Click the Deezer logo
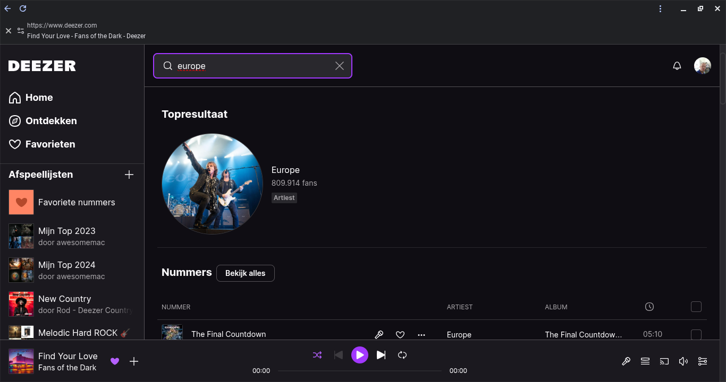Viewport: 726px width, 382px height. pos(42,66)
